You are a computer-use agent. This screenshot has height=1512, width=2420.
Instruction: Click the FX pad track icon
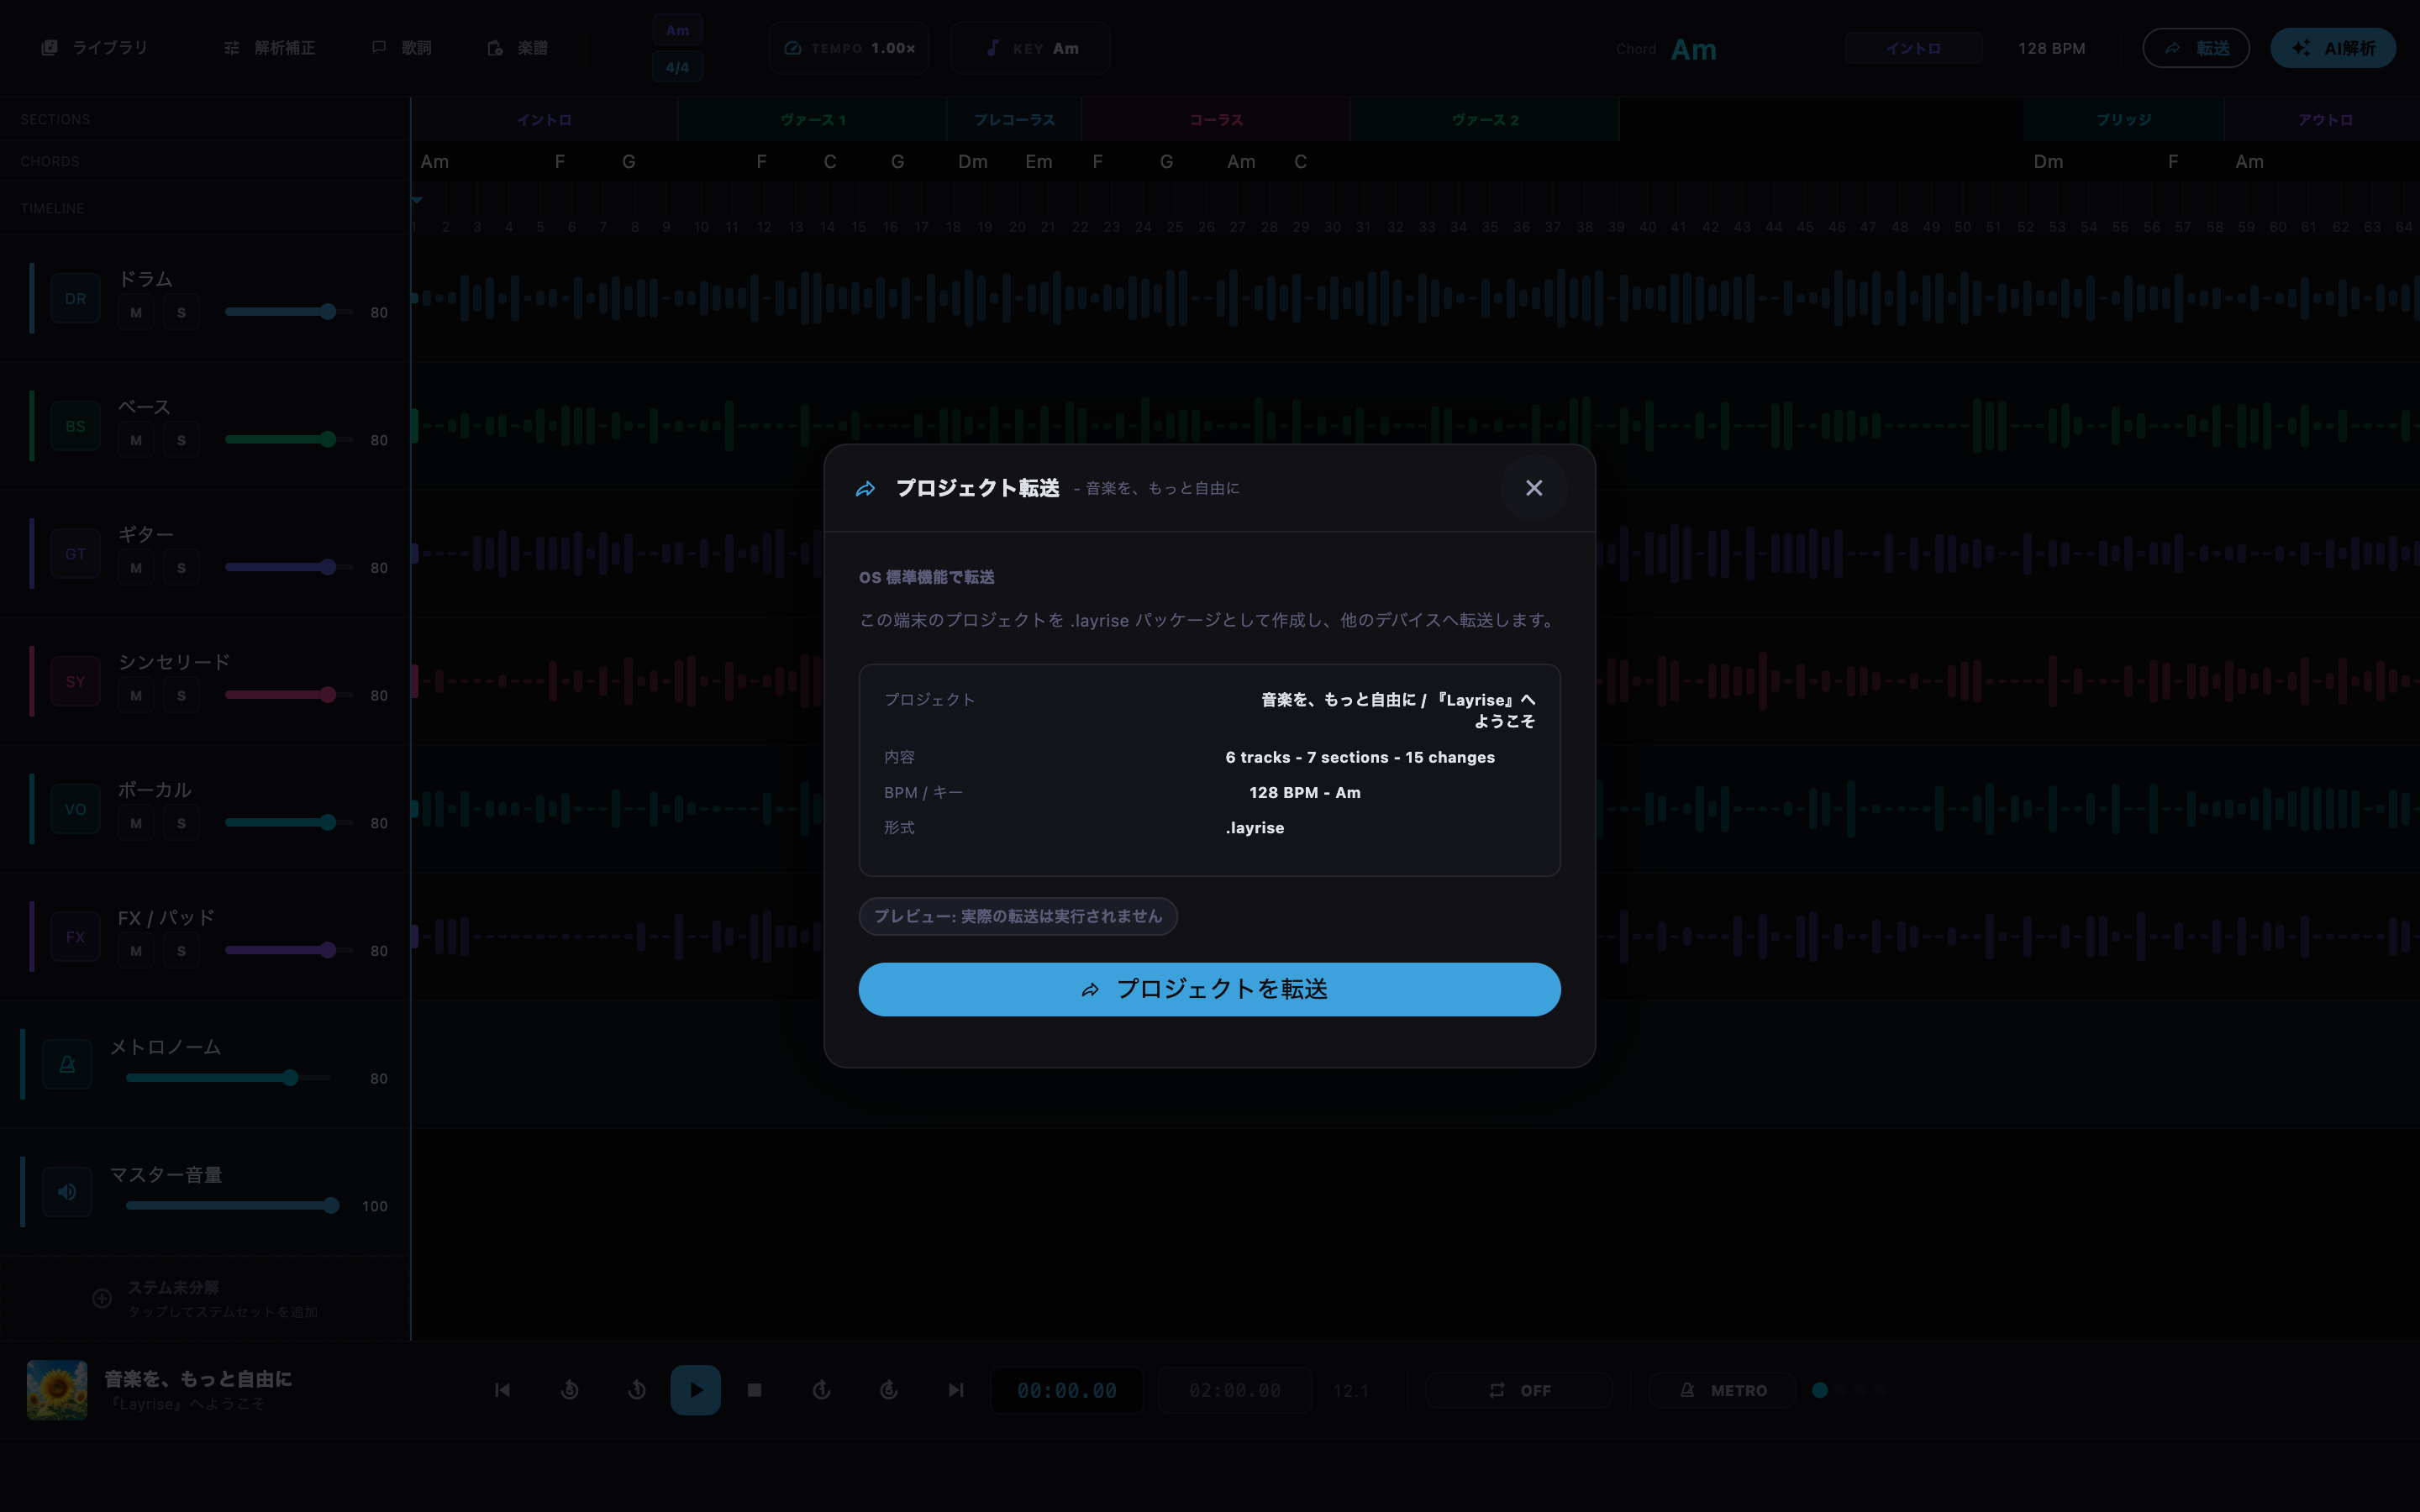[x=75, y=937]
